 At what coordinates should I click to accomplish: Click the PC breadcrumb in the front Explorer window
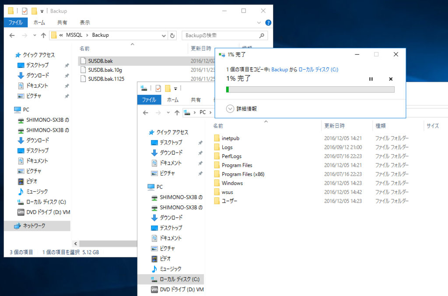[203, 113]
